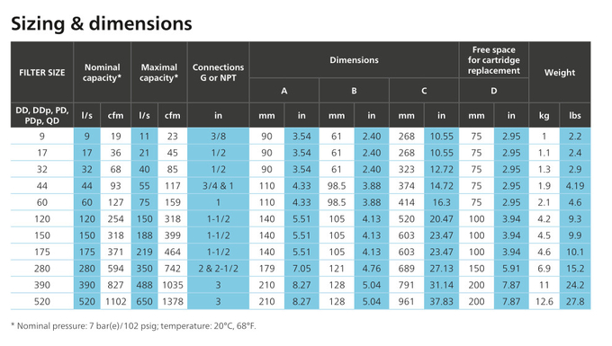Click the '2 & 2-1/2' connection cell
Viewport: 612px width, 346px height.
[218, 269]
